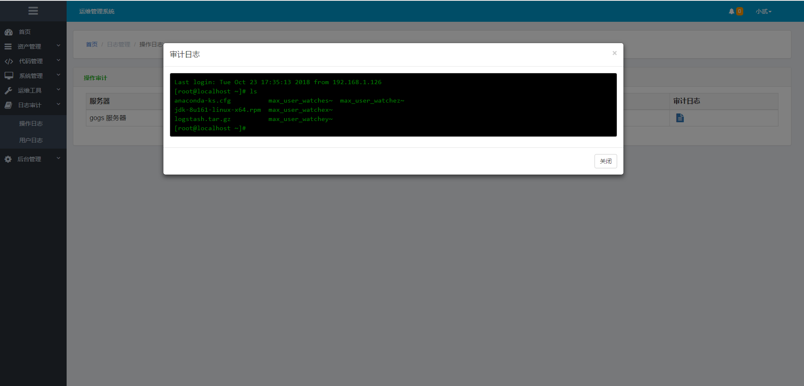The image size is (804, 386).
Task: Click the 代码管理 code icon
Action: (x=9, y=61)
